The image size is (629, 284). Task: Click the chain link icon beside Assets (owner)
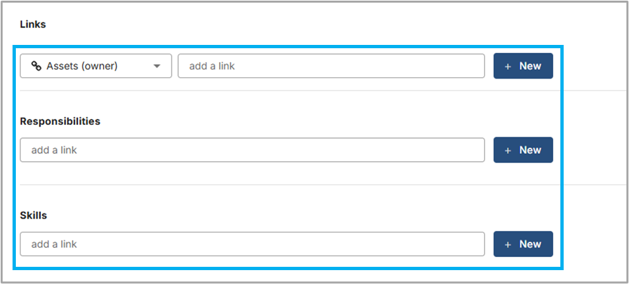coord(36,66)
